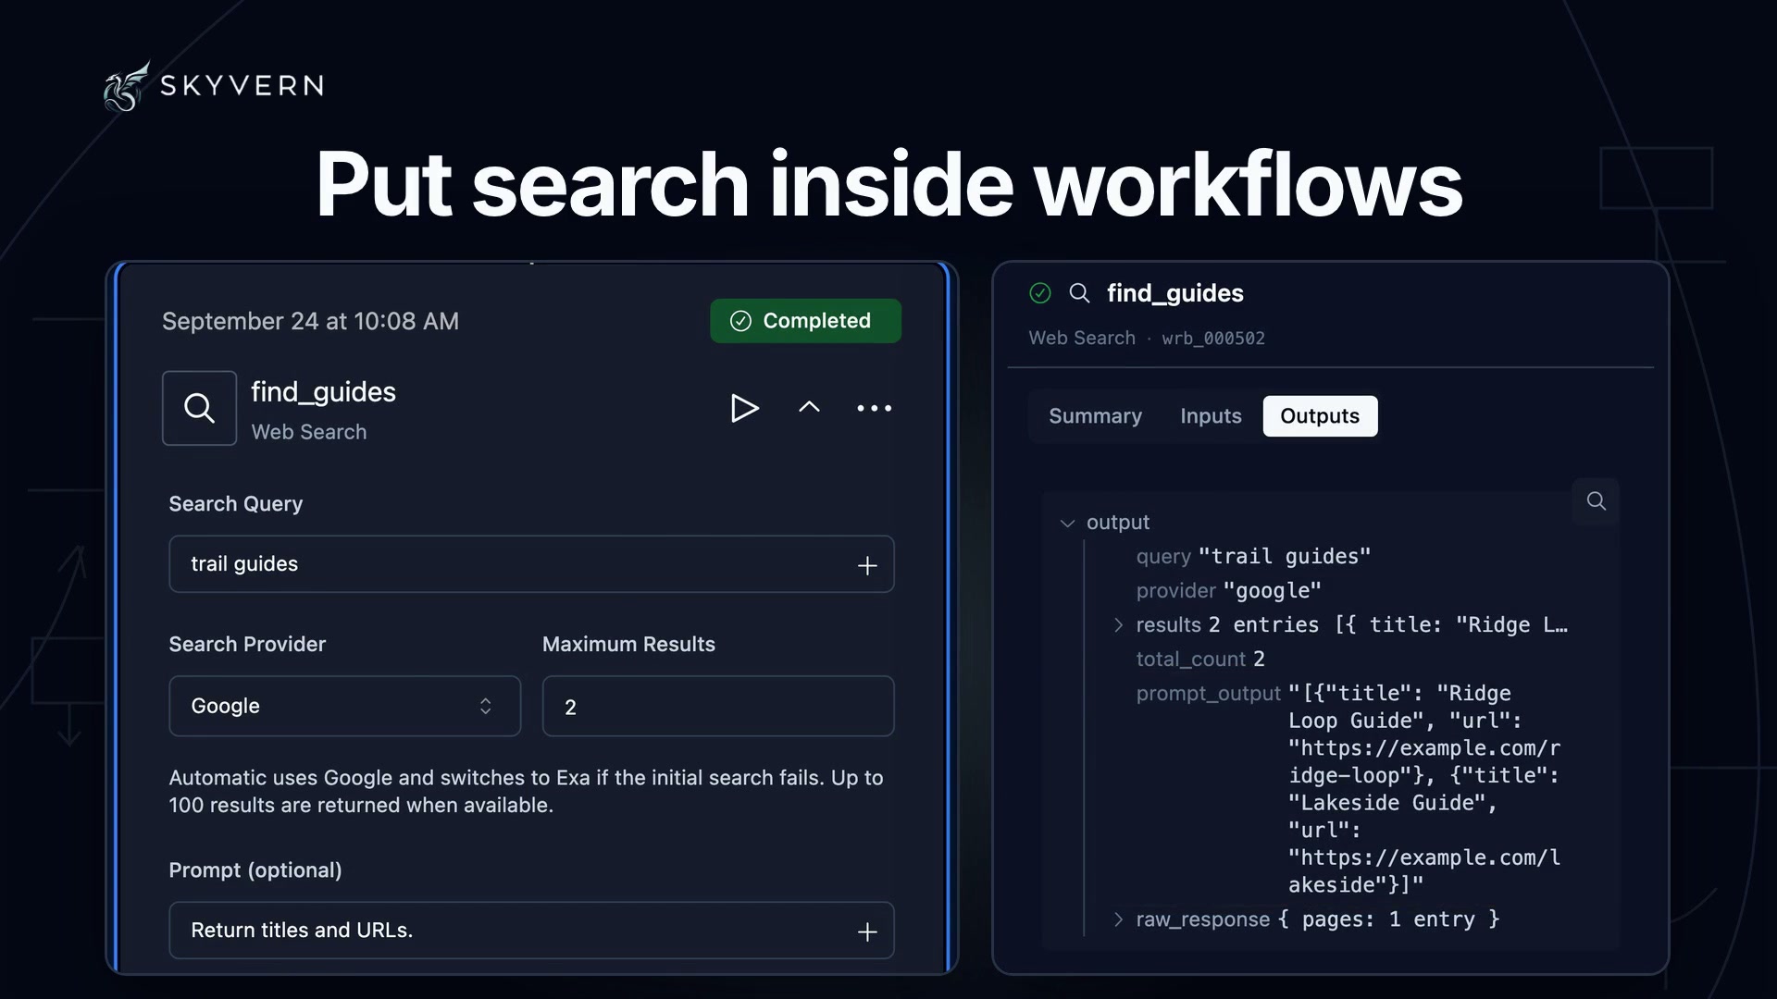Click the wrb_000502 identifier text

click(x=1213, y=339)
